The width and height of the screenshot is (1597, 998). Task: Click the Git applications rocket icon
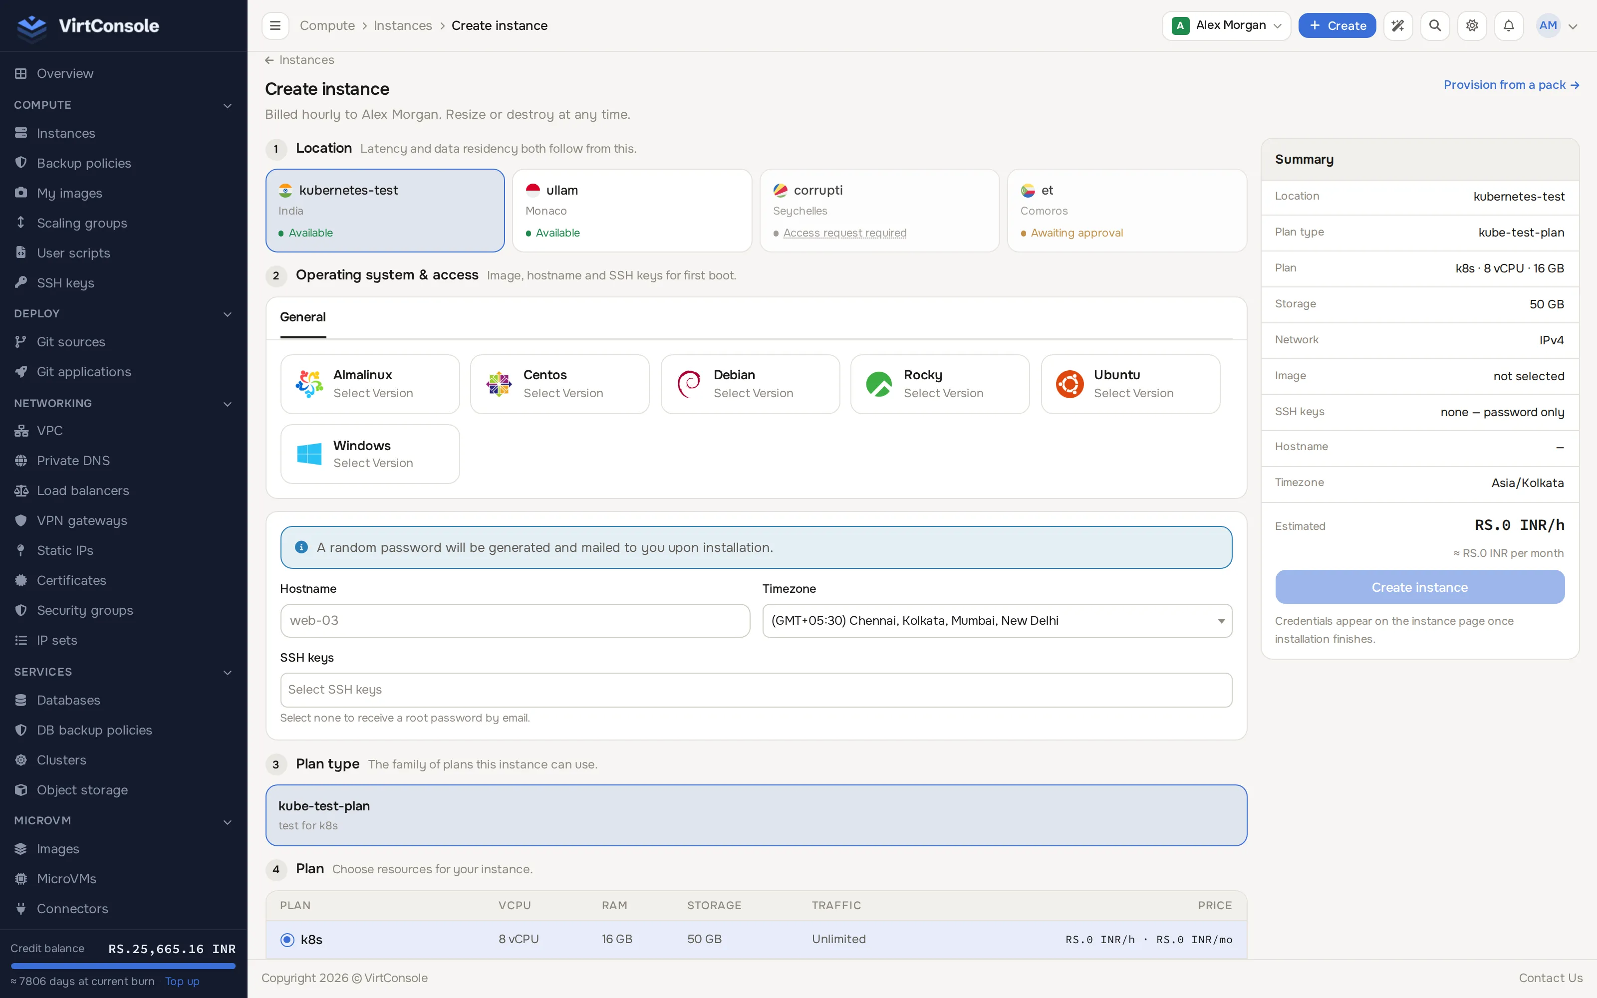(x=21, y=372)
